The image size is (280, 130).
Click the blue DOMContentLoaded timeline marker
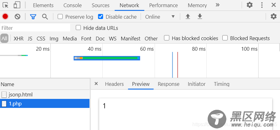pos(172,65)
